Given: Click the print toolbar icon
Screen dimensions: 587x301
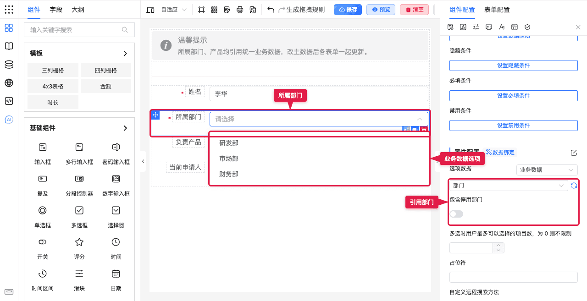Looking at the screenshot, I should [x=240, y=10].
